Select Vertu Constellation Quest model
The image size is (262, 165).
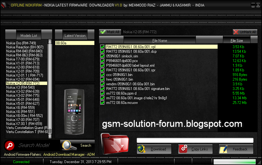click(27, 128)
